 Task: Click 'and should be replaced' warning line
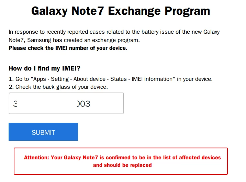click(x=122, y=165)
